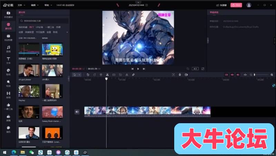Edit the project name 202504161444 icon

click(146, 5)
